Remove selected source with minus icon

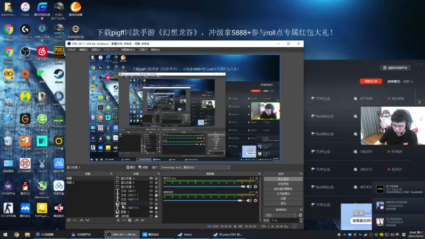click(124, 220)
